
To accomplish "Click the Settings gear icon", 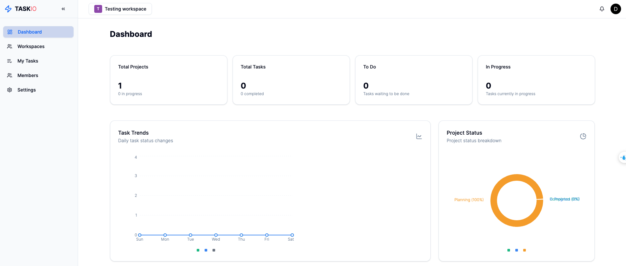I will click(x=10, y=90).
